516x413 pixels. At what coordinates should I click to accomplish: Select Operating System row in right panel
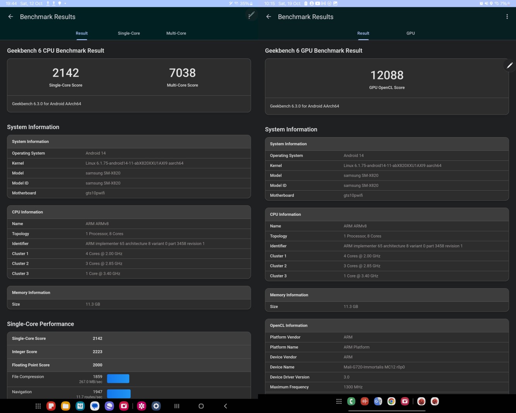[x=387, y=155]
